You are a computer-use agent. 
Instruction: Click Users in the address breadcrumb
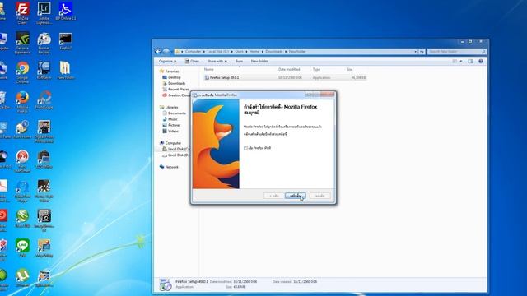point(240,51)
